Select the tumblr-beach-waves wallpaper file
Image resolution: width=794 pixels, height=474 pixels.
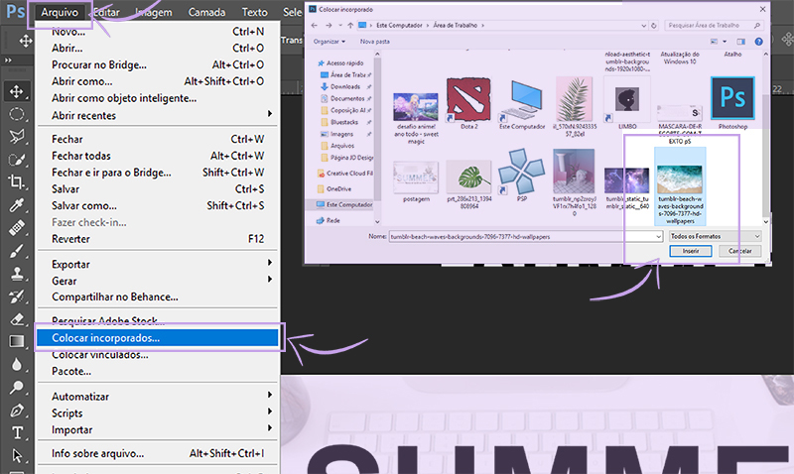click(680, 186)
